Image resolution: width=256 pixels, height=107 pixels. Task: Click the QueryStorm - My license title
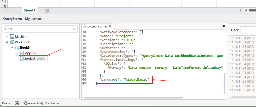22,19
